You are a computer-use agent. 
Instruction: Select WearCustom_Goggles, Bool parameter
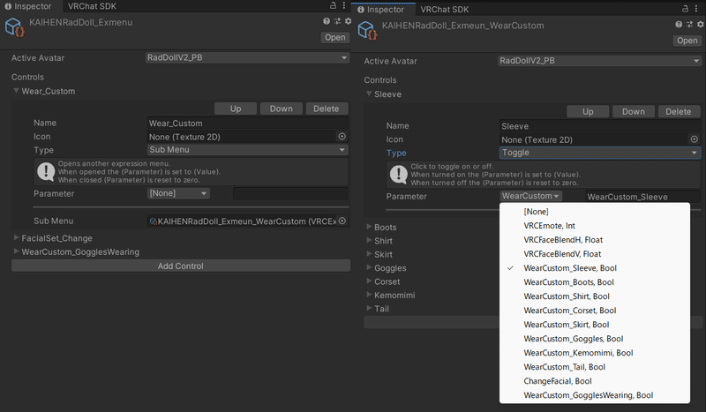click(x=594, y=339)
